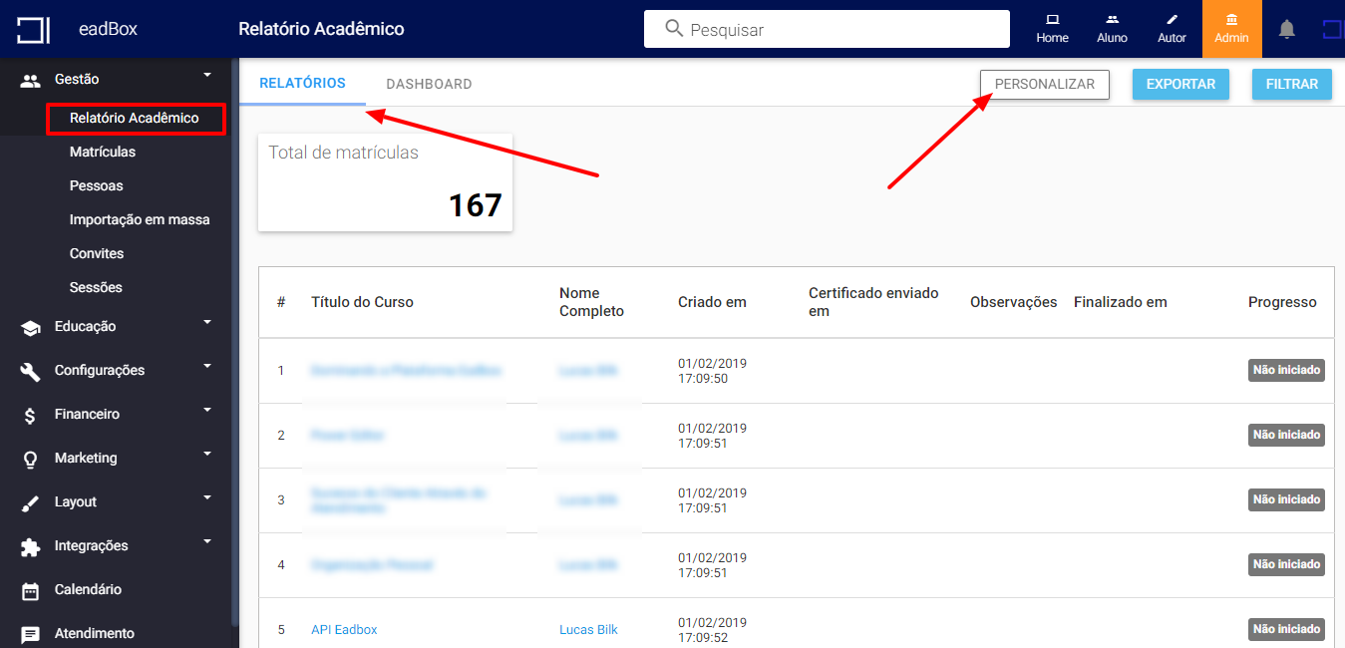Click the eadBox logo icon
The image size is (1345, 648).
coord(33,29)
